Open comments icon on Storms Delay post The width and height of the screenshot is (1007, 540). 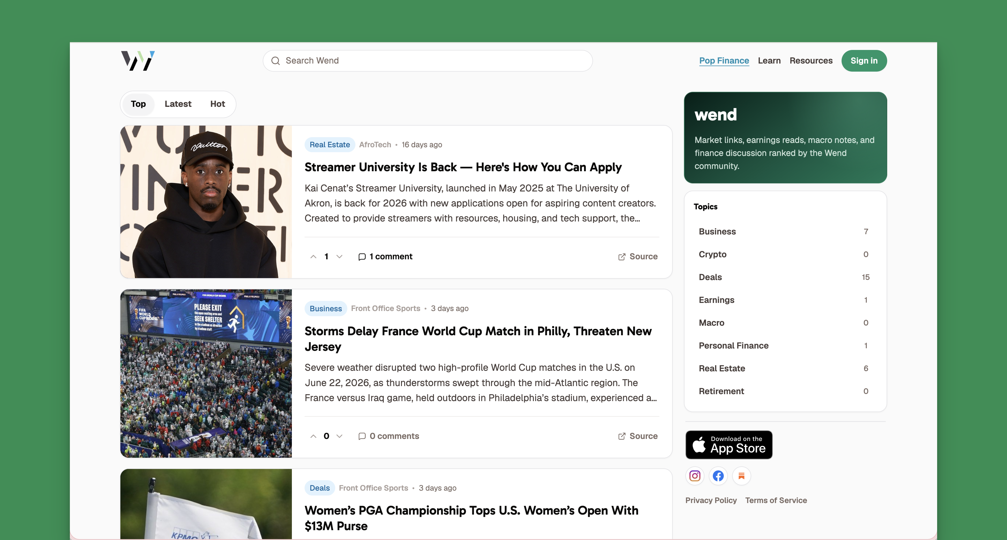click(x=362, y=436)
